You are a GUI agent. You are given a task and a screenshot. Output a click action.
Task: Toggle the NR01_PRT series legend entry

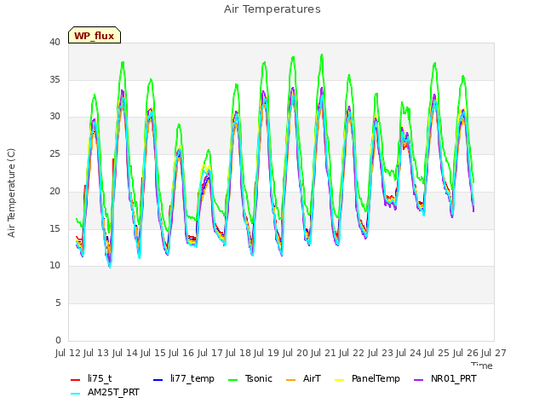[445, 378]
